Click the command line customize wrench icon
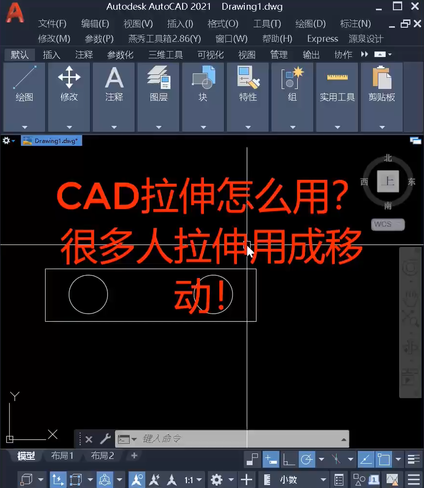The width and height of the screenshot is (424, 488). (105, 439)
